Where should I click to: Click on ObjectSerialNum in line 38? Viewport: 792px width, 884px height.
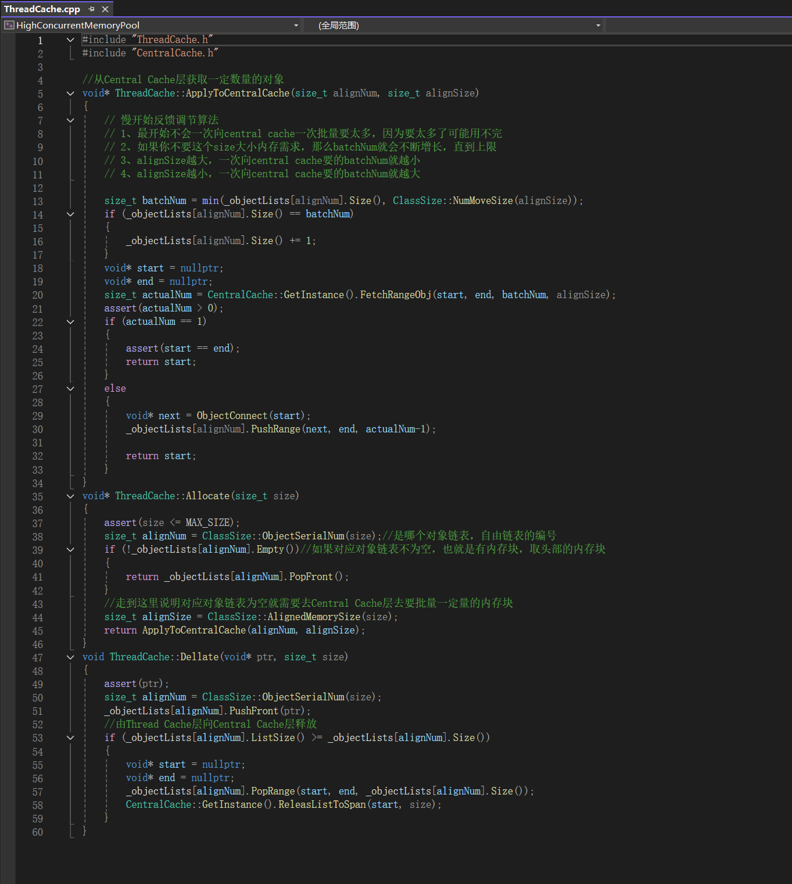click(303, 536)
